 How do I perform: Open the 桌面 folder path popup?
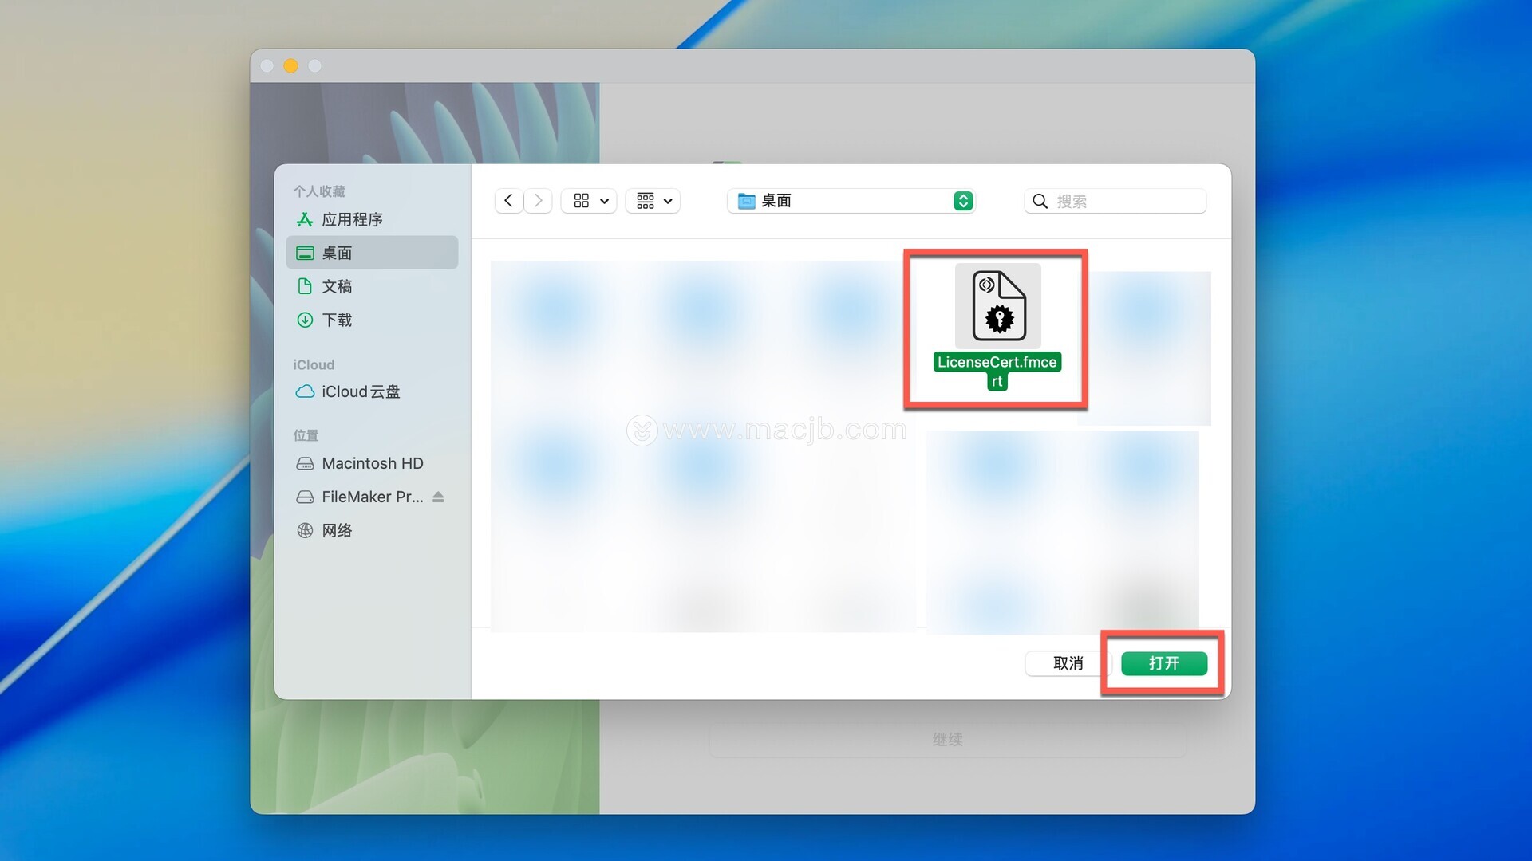(x=851, y=201)
